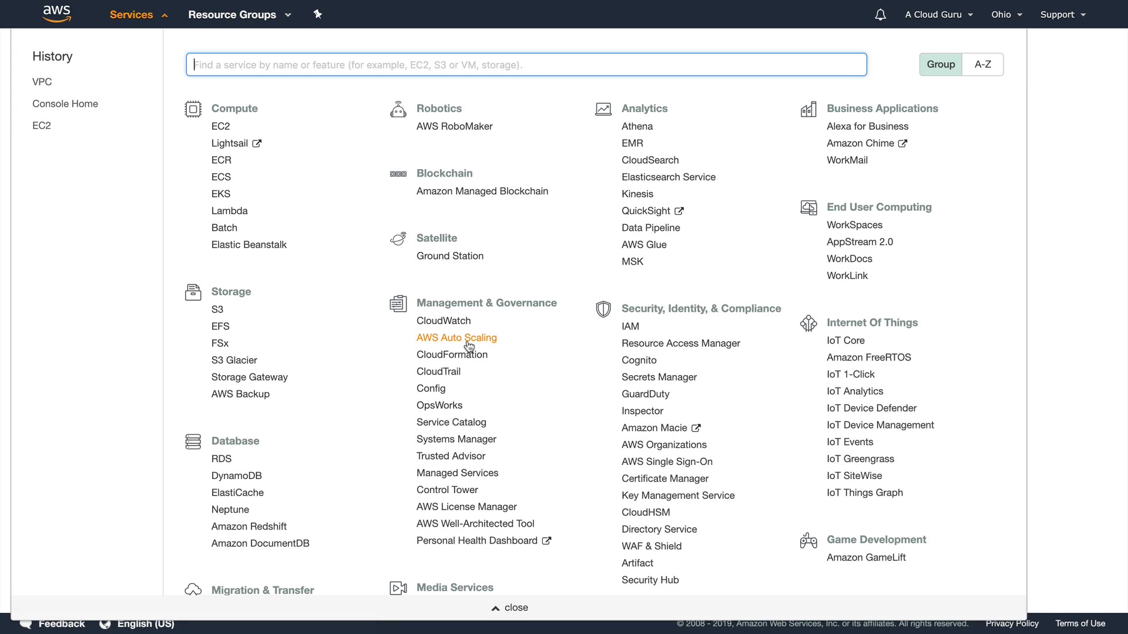
Task: Open the AWS Auto Scaling service
Action: (456, 338)
